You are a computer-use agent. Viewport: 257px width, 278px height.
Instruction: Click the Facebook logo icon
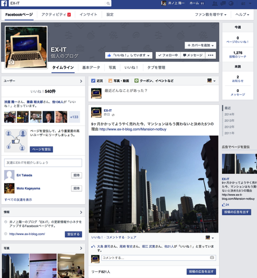point(4,4)
